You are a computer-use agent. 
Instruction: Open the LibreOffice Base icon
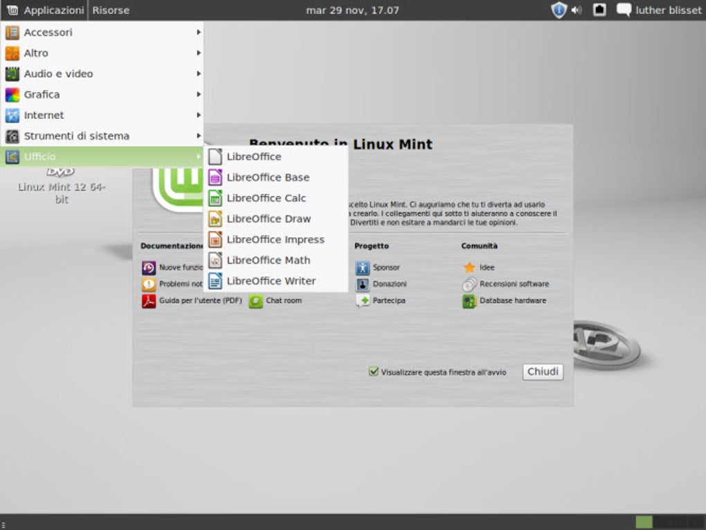215,177
